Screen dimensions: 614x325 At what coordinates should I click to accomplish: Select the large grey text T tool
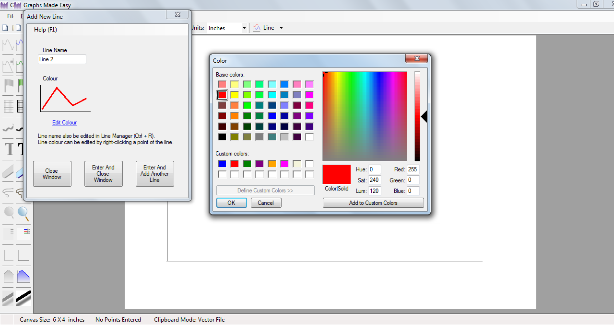(9, 149)
